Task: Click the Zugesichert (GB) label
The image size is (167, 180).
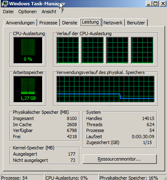Action: click(103, 143)
